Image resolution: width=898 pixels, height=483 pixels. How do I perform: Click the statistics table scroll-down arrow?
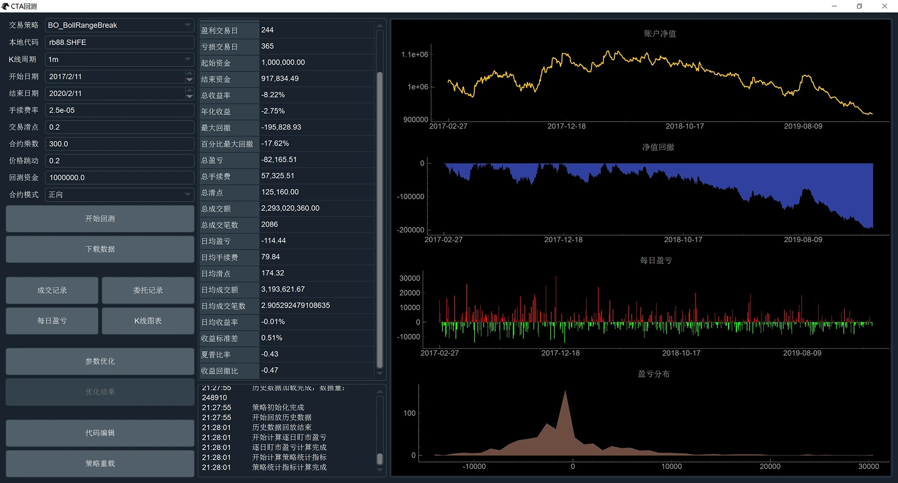[380, 373]
